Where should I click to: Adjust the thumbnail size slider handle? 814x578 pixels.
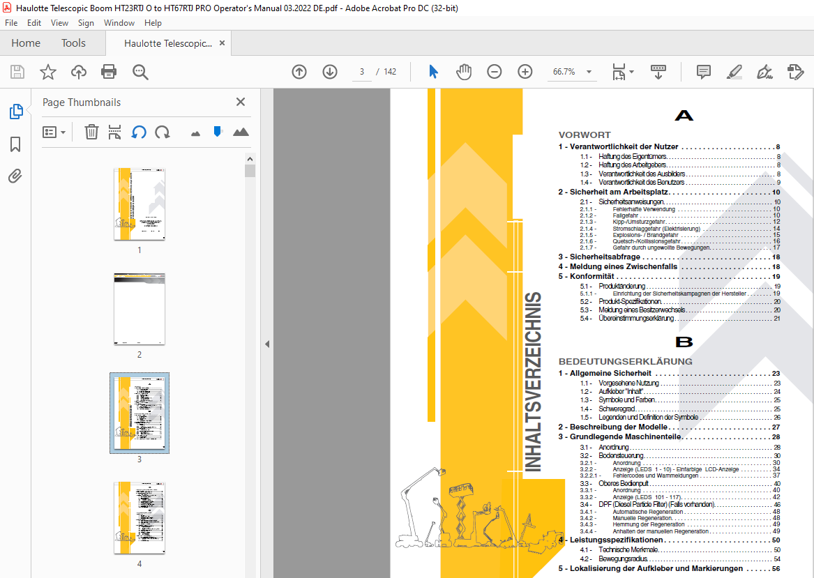pos(218,131)
